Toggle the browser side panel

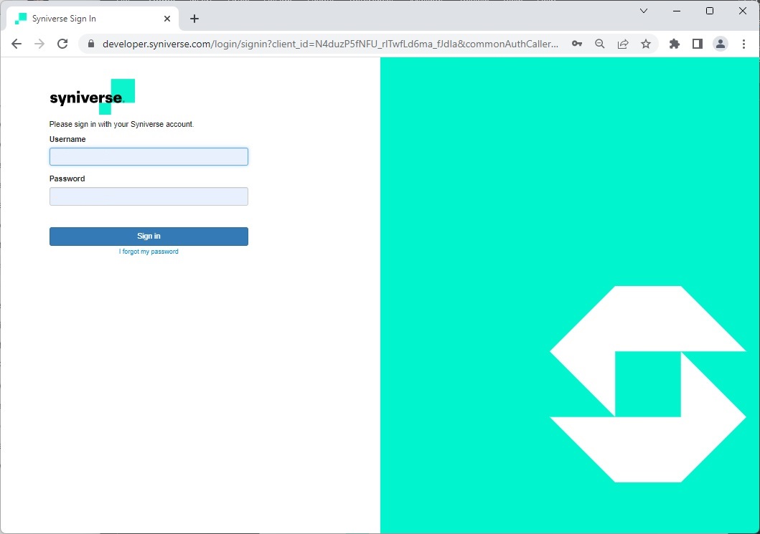click(x=698, y=44)
